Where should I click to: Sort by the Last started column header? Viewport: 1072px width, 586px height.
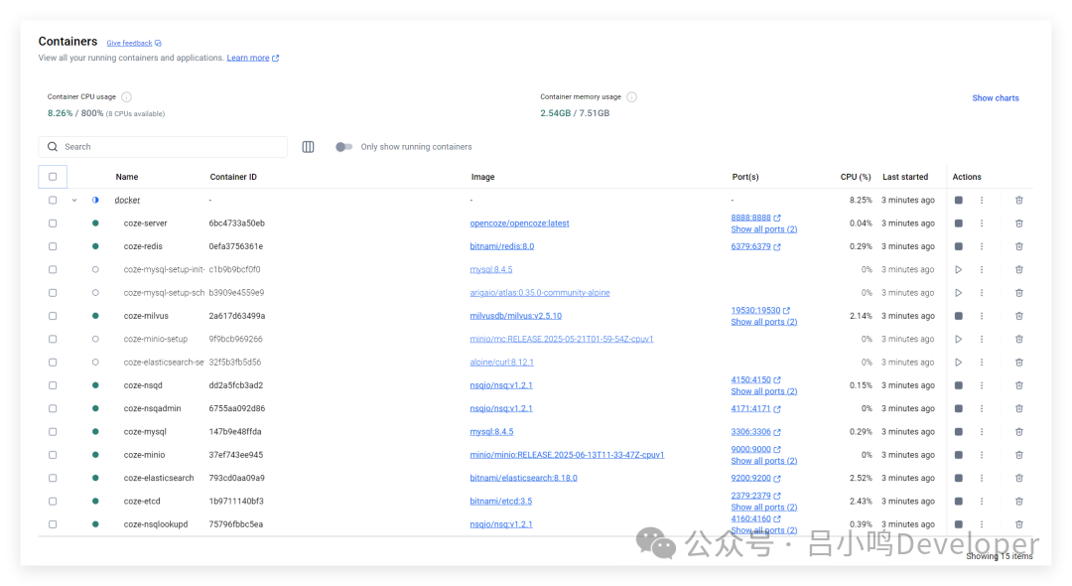click(905, 177)
